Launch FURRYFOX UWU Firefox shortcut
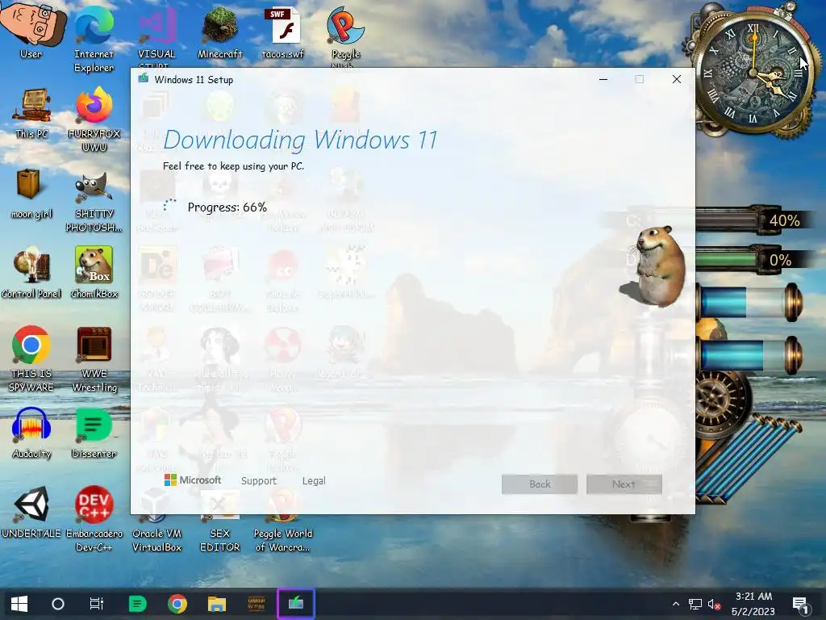Image resolution: width=826 pixels, height=620 pixels. 94,119
